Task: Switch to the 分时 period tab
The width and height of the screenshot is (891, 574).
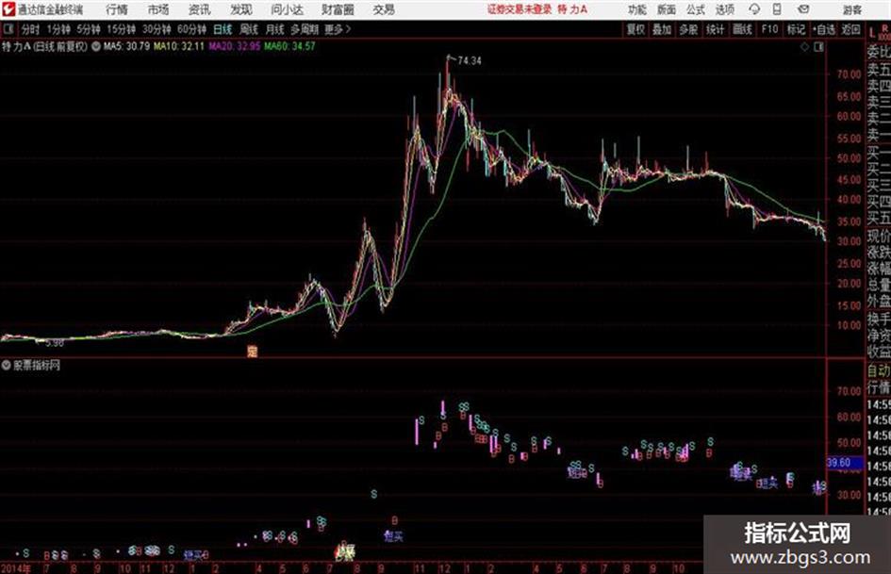Action: click(31, 29)
